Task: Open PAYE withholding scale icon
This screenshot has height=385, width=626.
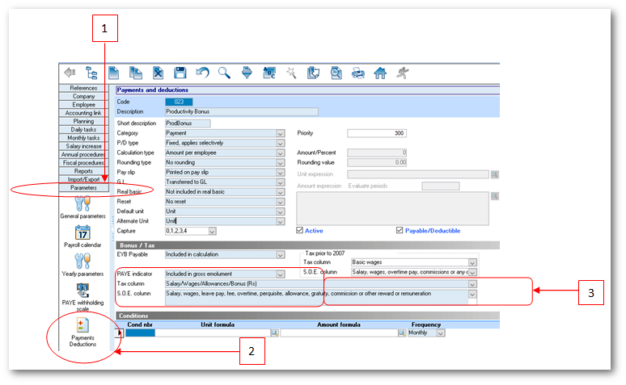Action: [x=83, y=292]
